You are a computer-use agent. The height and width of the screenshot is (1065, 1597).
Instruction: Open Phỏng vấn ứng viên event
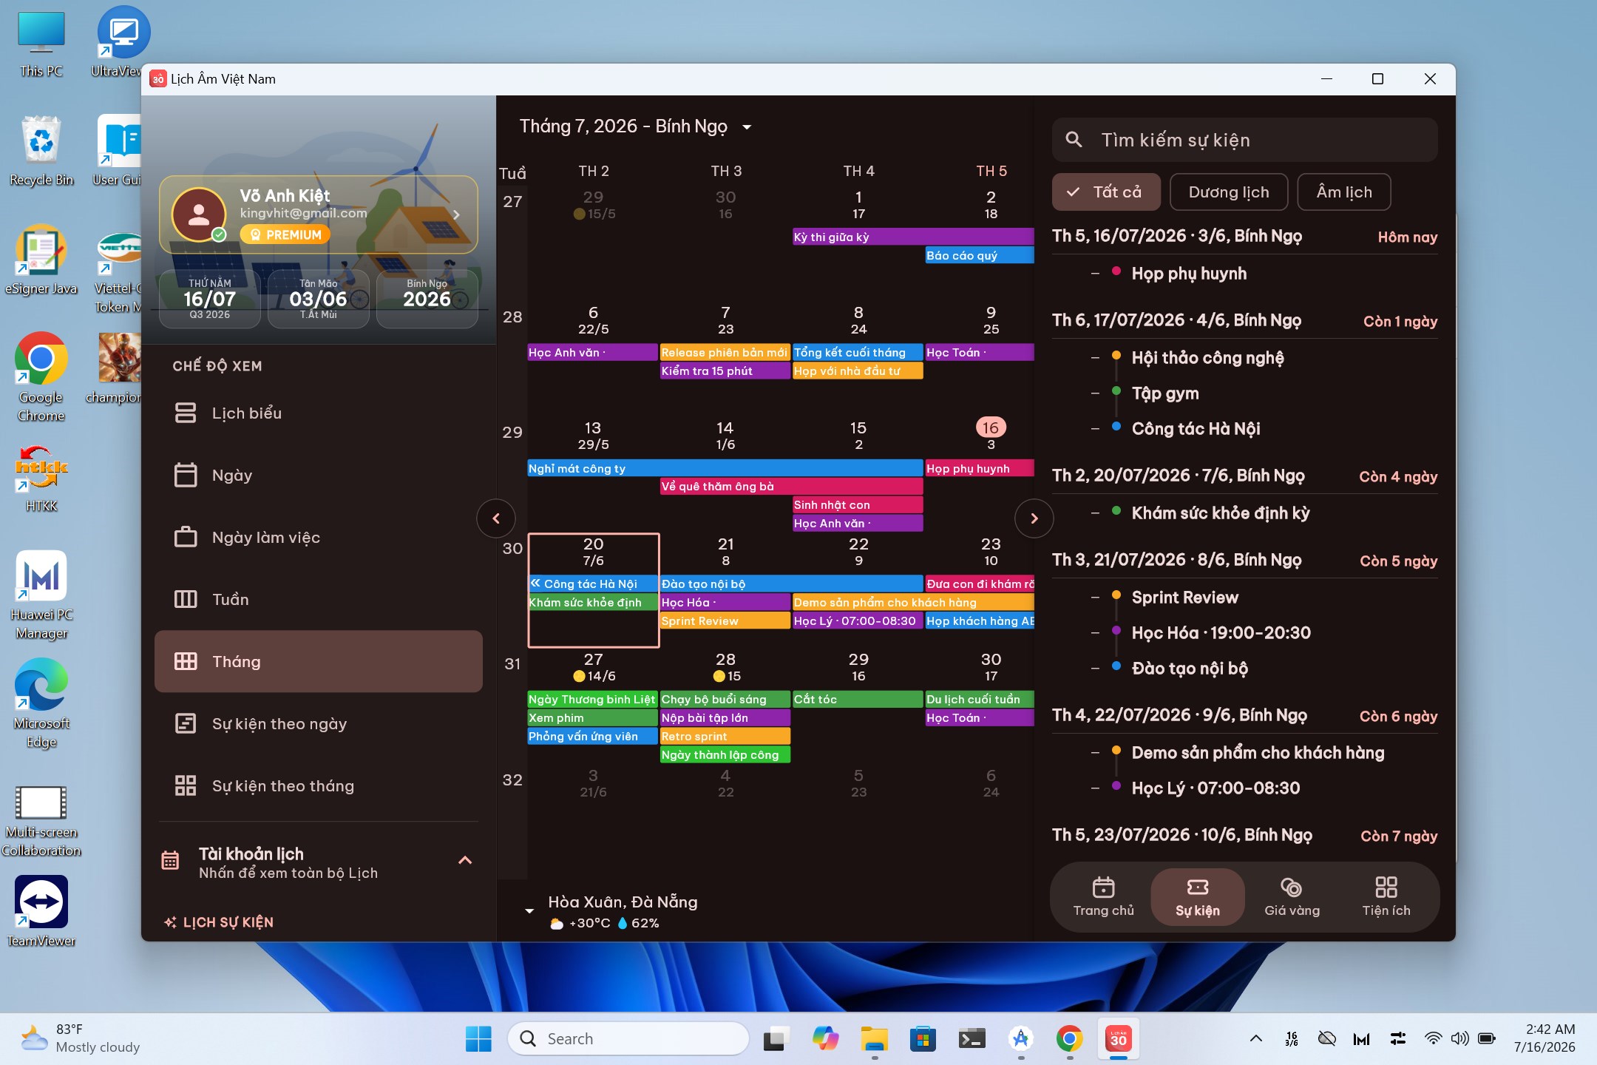pyautogui.click(x=592, y=736)
